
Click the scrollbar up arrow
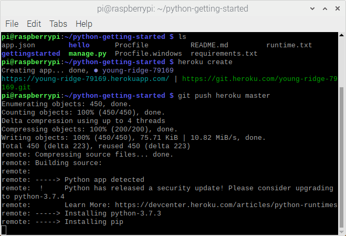[341, 35]
